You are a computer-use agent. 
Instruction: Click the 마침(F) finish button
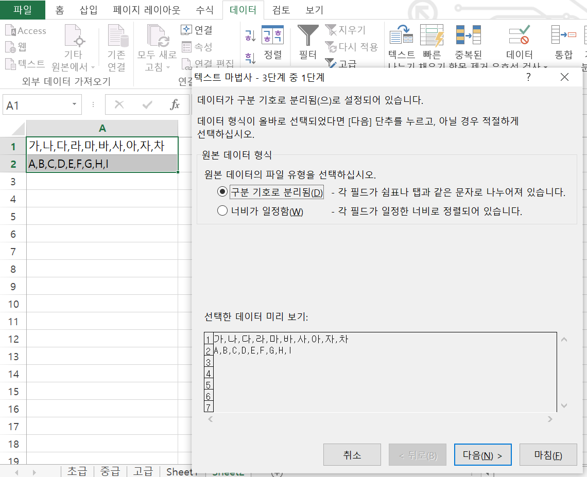548,455
